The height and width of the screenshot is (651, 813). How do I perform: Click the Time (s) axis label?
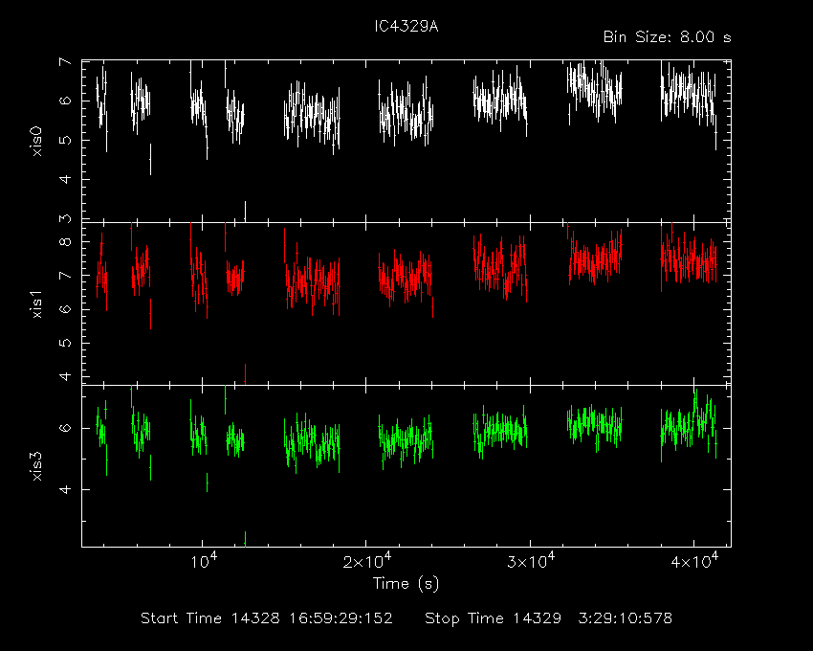point(406,584)
